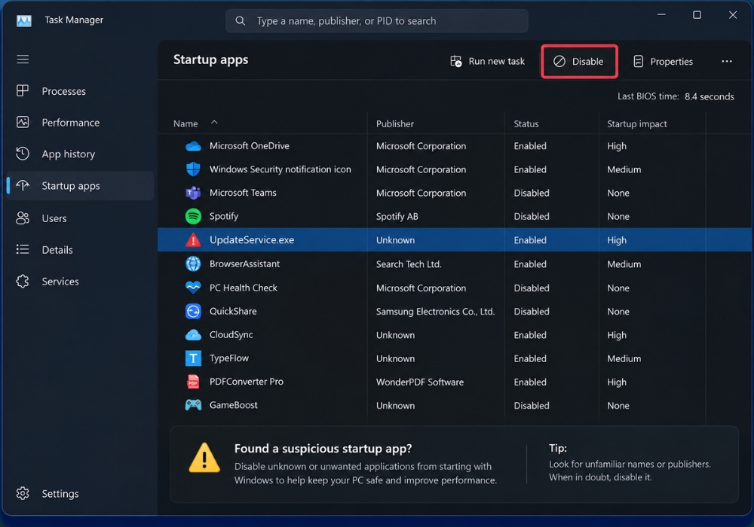This screenshot has height=527, width=754.
Task: Select the Startup apps page
Action: pos(81,185)
